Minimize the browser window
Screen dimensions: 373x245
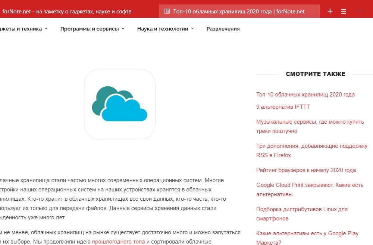coord(361,11)
